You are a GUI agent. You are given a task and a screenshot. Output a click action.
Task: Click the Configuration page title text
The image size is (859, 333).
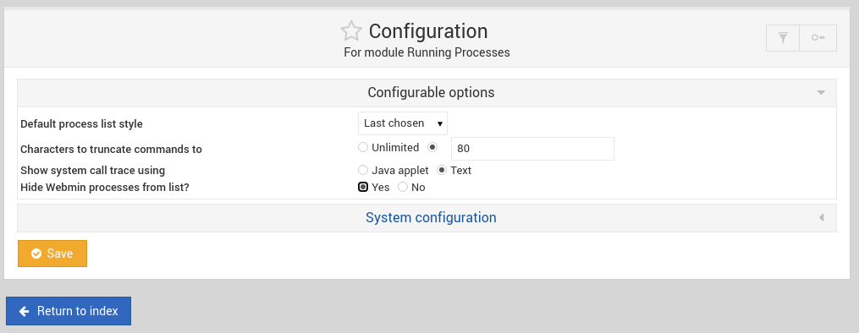click(x=428, y=31)
